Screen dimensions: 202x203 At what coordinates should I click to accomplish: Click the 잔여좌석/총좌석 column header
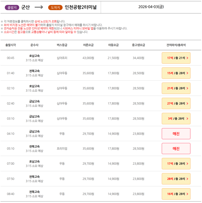point(176,45)
